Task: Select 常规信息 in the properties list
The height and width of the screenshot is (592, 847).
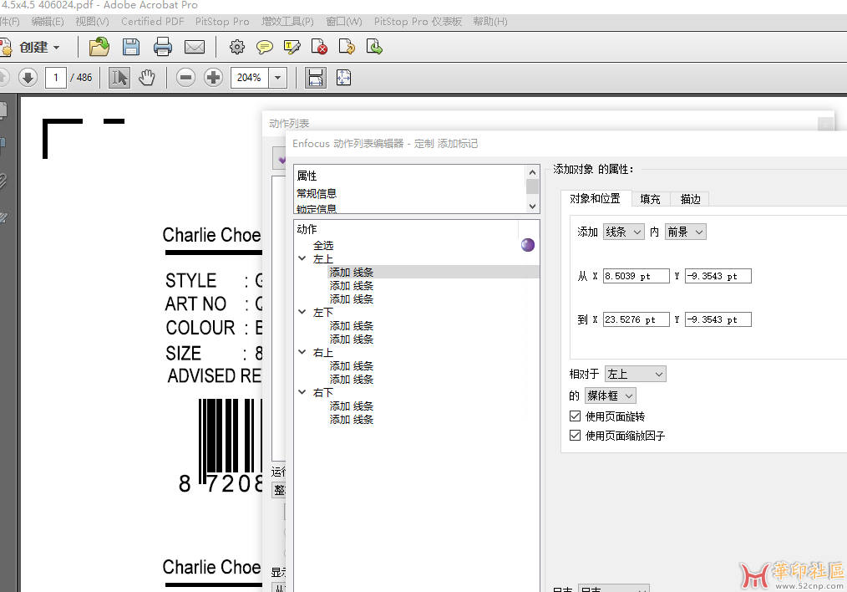Action: coord(317,193)
